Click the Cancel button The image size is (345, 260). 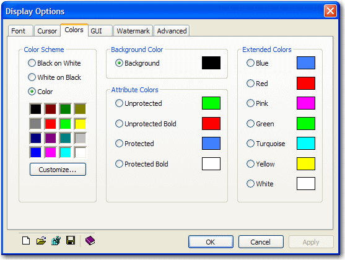(x=261, y=242)
